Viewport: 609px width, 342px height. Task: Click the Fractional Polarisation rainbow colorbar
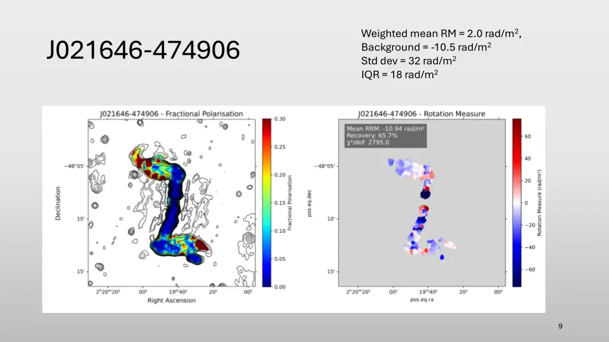click(266, 202)
